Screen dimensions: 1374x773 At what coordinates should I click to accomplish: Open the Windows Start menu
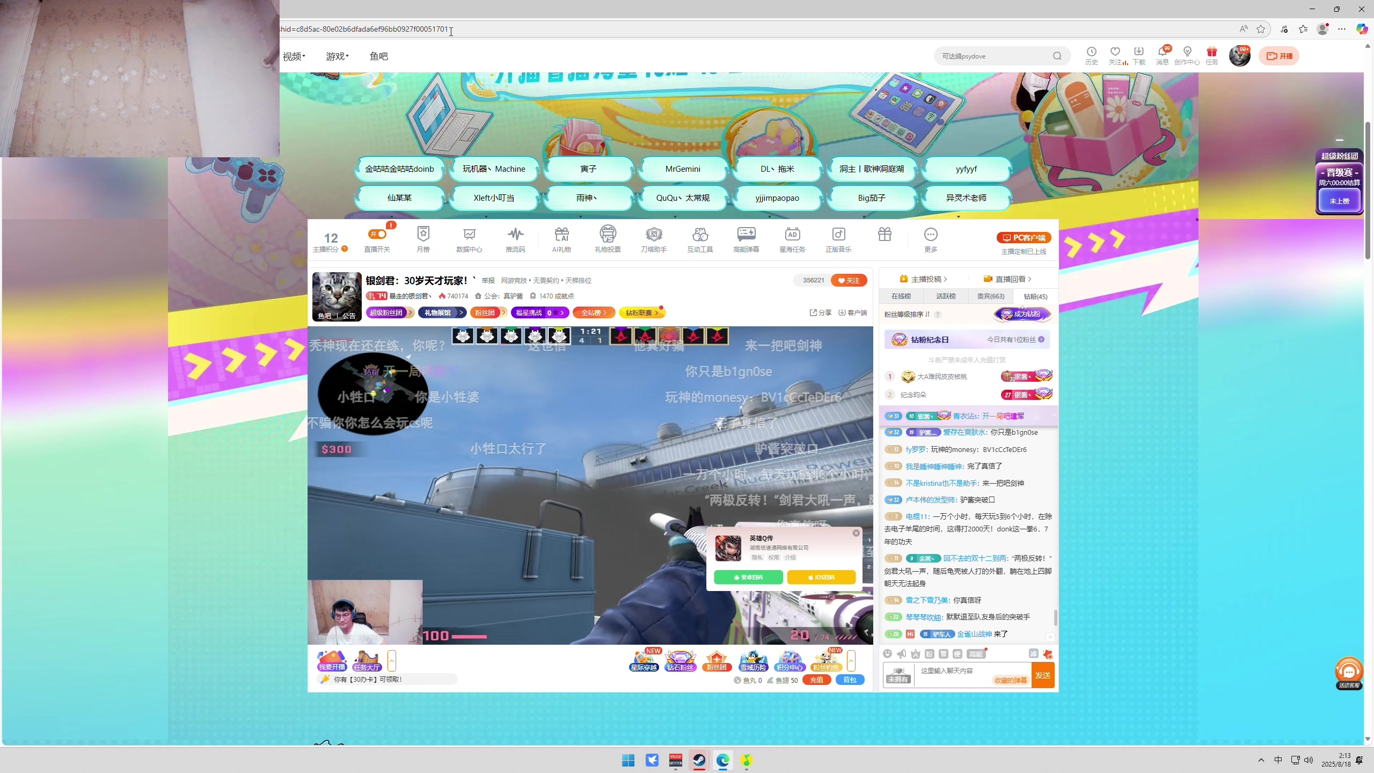coord(628,760)
